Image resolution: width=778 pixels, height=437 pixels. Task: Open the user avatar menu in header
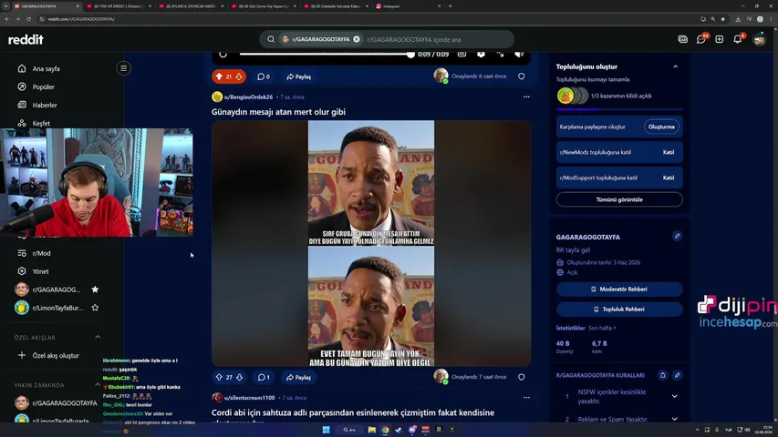(759, 39)
